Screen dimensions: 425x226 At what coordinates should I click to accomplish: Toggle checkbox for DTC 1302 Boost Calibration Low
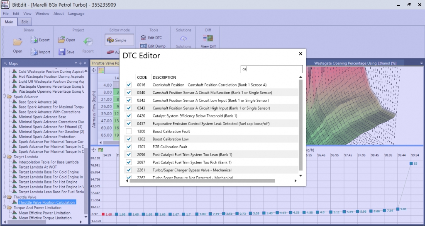click(x=129, y=139)
